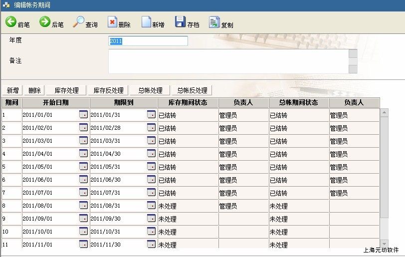Open calendar picker for start date 2011/01/01

point(83,114)
